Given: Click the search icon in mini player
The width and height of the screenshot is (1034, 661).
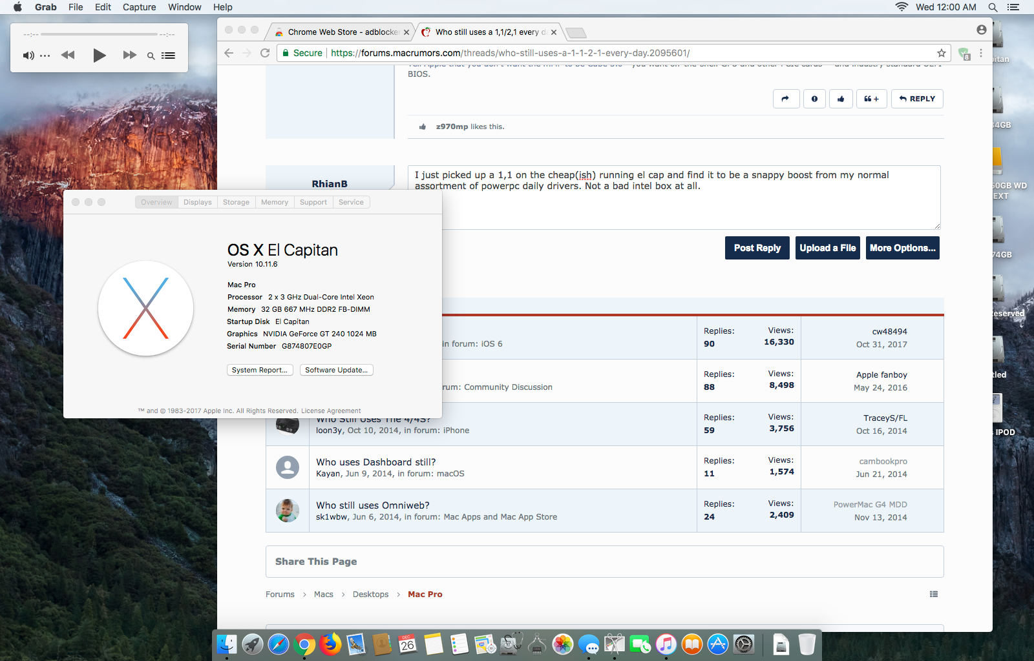Looking at the screenshot, I should click(151, 56).
